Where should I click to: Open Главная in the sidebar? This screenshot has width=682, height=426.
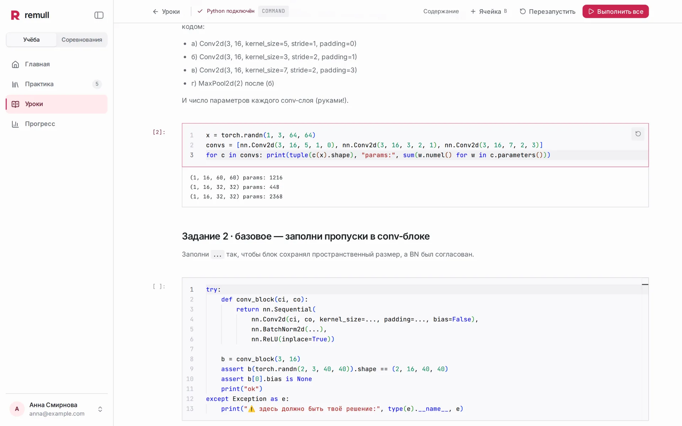[56, 64]
